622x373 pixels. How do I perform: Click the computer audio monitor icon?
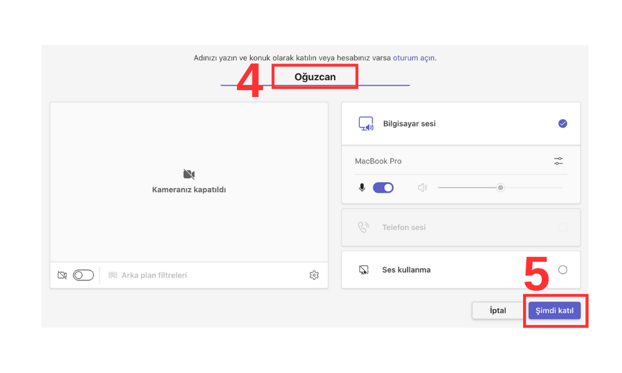(x=366, y=124)
